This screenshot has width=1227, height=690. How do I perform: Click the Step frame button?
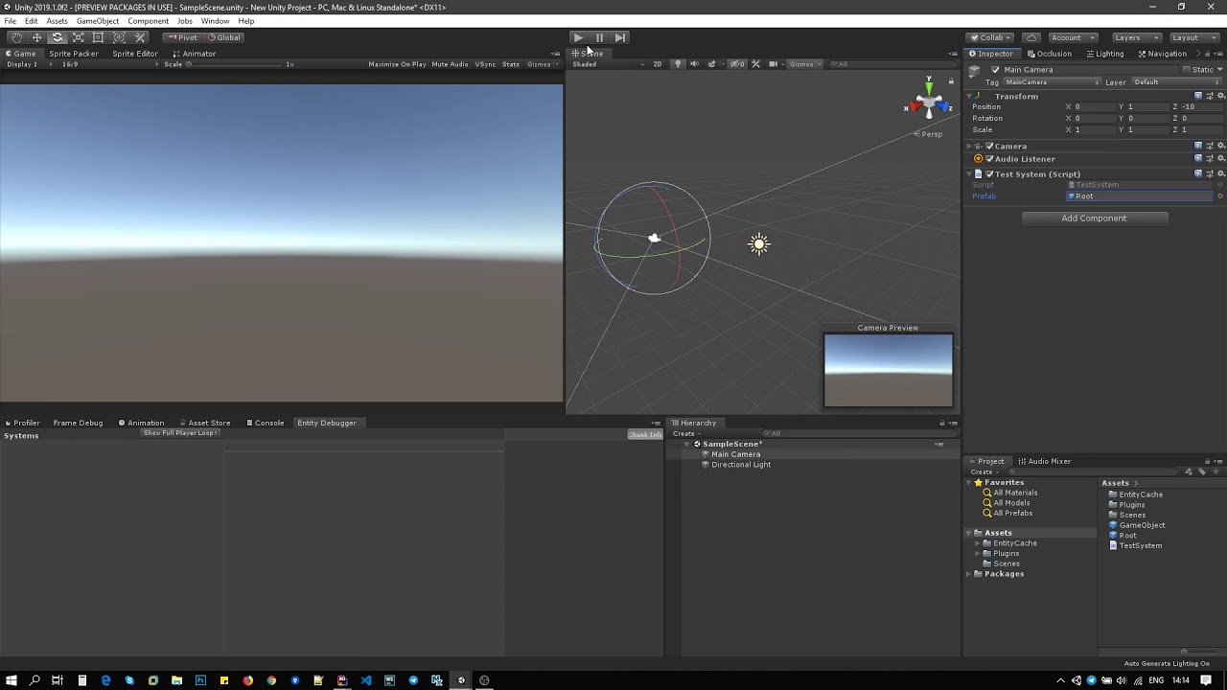[620, 37]
